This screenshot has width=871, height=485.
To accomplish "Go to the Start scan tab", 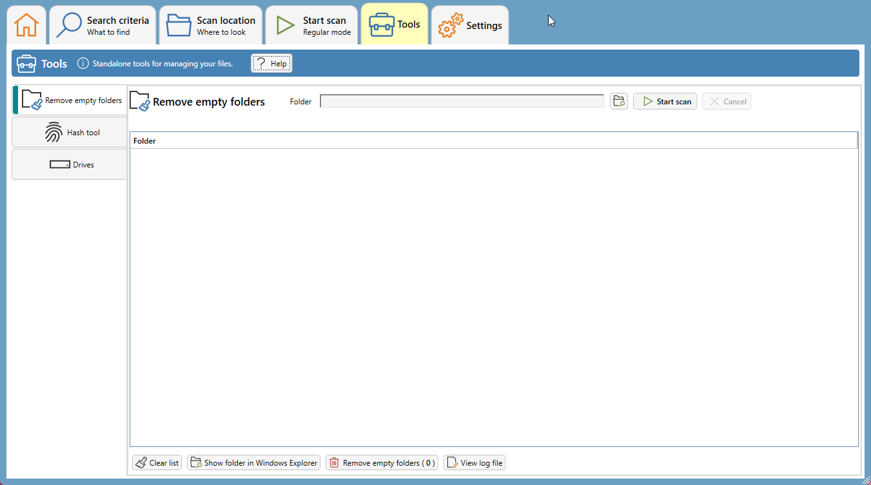I will click(x=312, y=25).
